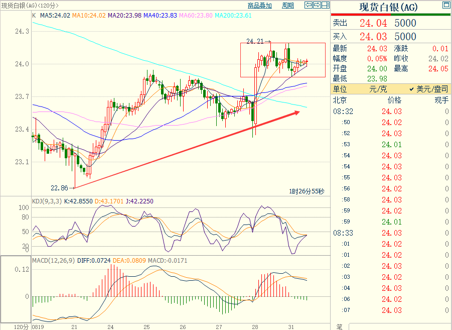Click the 开盘 value 24.00
452x330 pixels.
pos(377,69)
